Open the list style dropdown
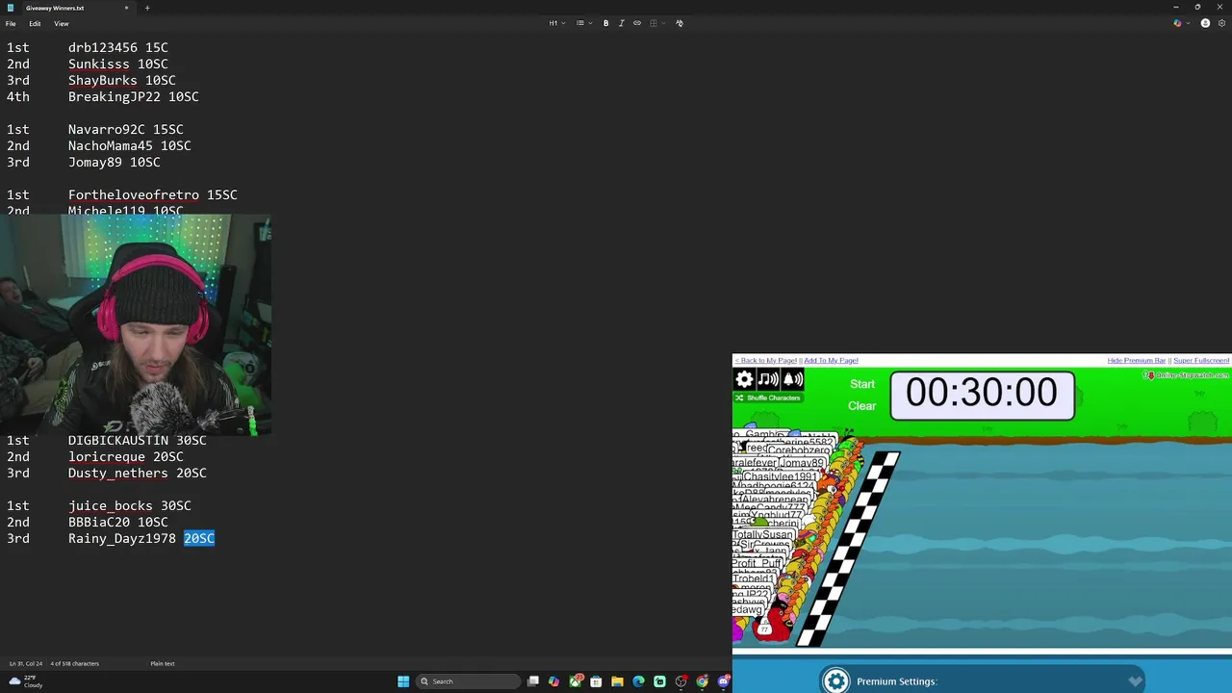Image resolution: width=1232 pixels, height=693 pixels. click(583, 23)
